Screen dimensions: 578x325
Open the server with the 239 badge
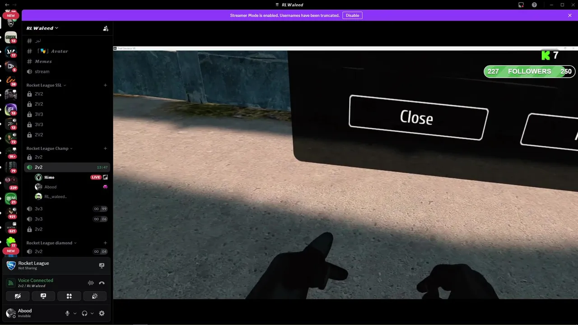(x=11, y=181)
